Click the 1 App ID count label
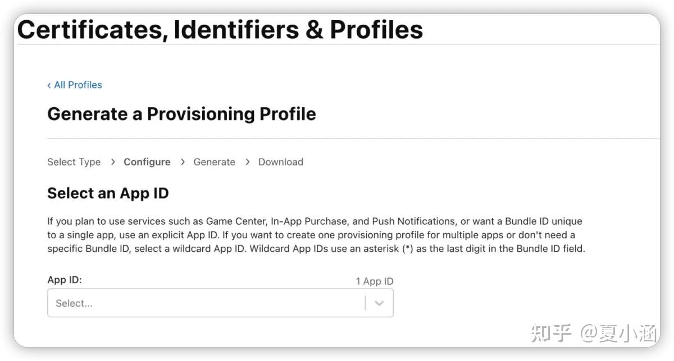 click(374, 281)
